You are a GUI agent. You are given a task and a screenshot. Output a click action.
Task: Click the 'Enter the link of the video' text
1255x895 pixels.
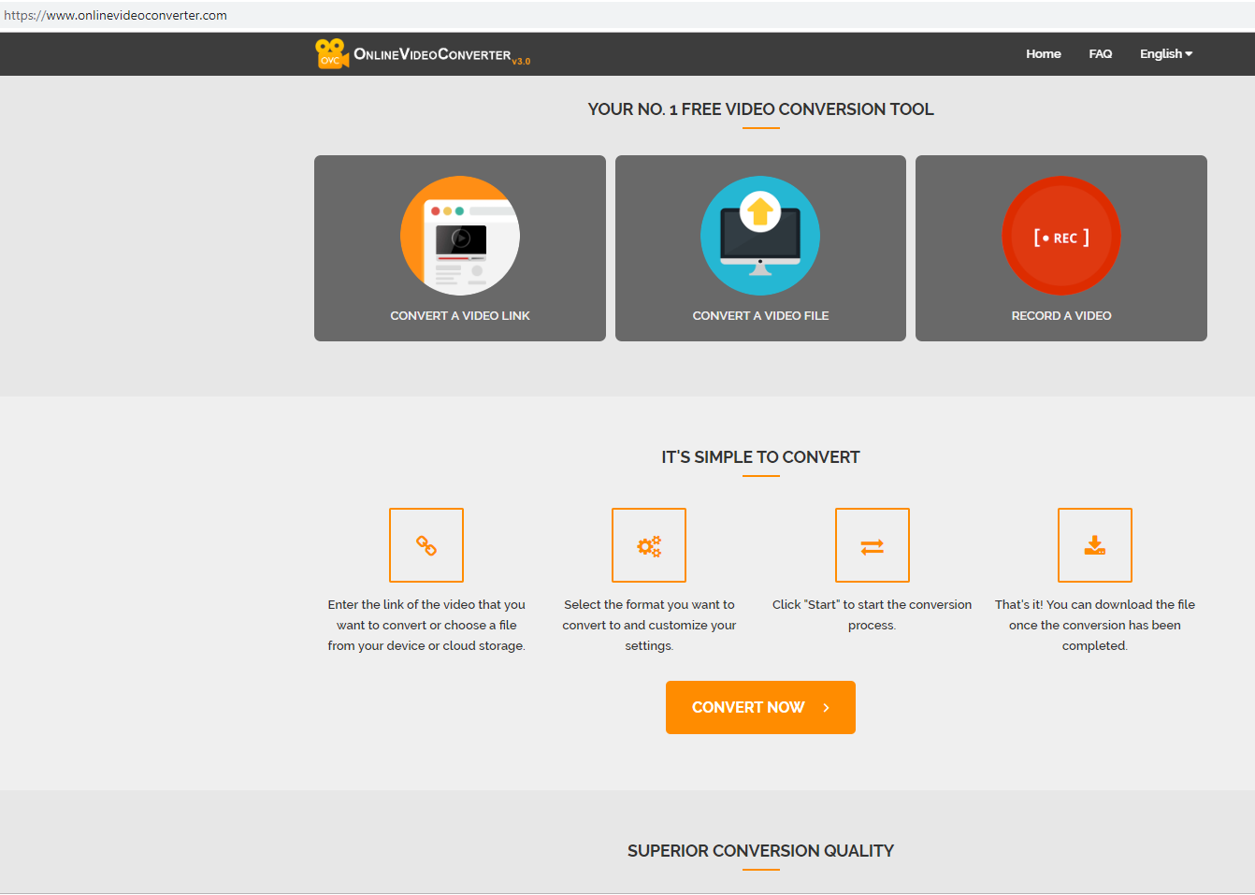click(x=426, y=625)
